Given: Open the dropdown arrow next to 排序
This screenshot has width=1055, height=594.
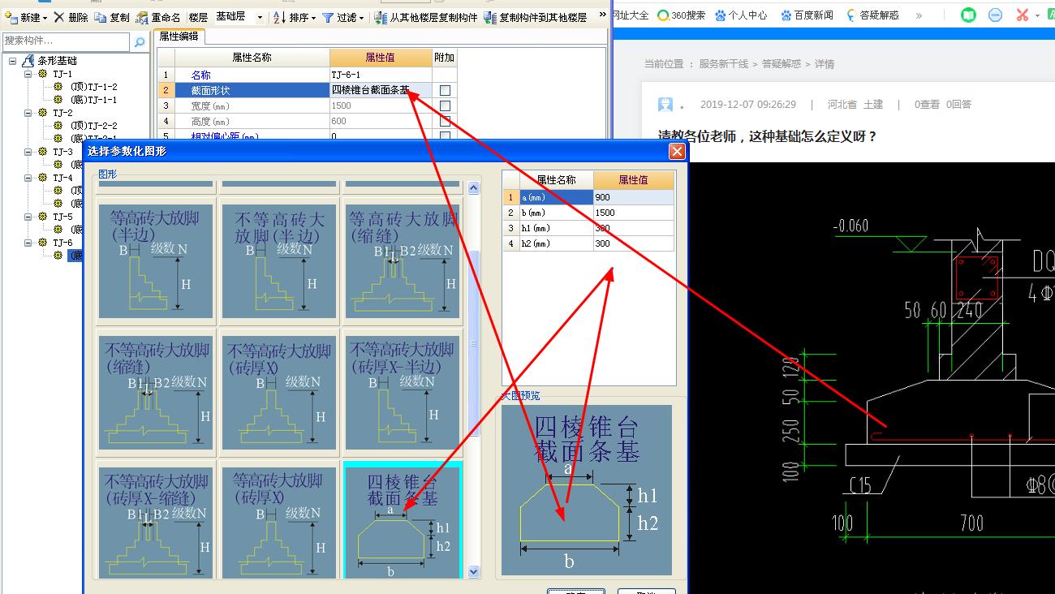Looking at the screenshot, I should (x=313, y=18).
